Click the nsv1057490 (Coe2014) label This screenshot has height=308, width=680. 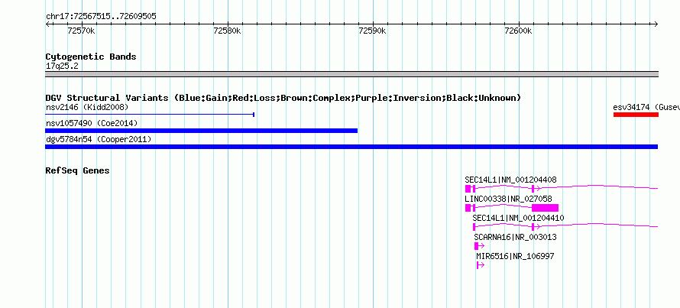click(x=92, y=123)
